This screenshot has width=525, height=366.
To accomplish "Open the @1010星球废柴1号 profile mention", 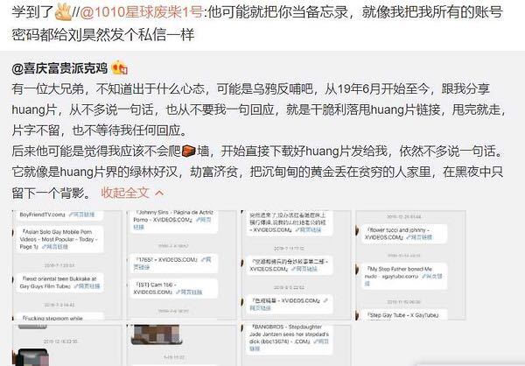I will (141, 12).
